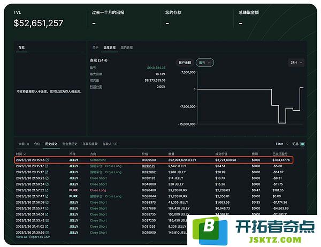The width and height of the screenshot is (321, 247).
Task: Open the 余额 (1) tab
Action: (24, 144)
